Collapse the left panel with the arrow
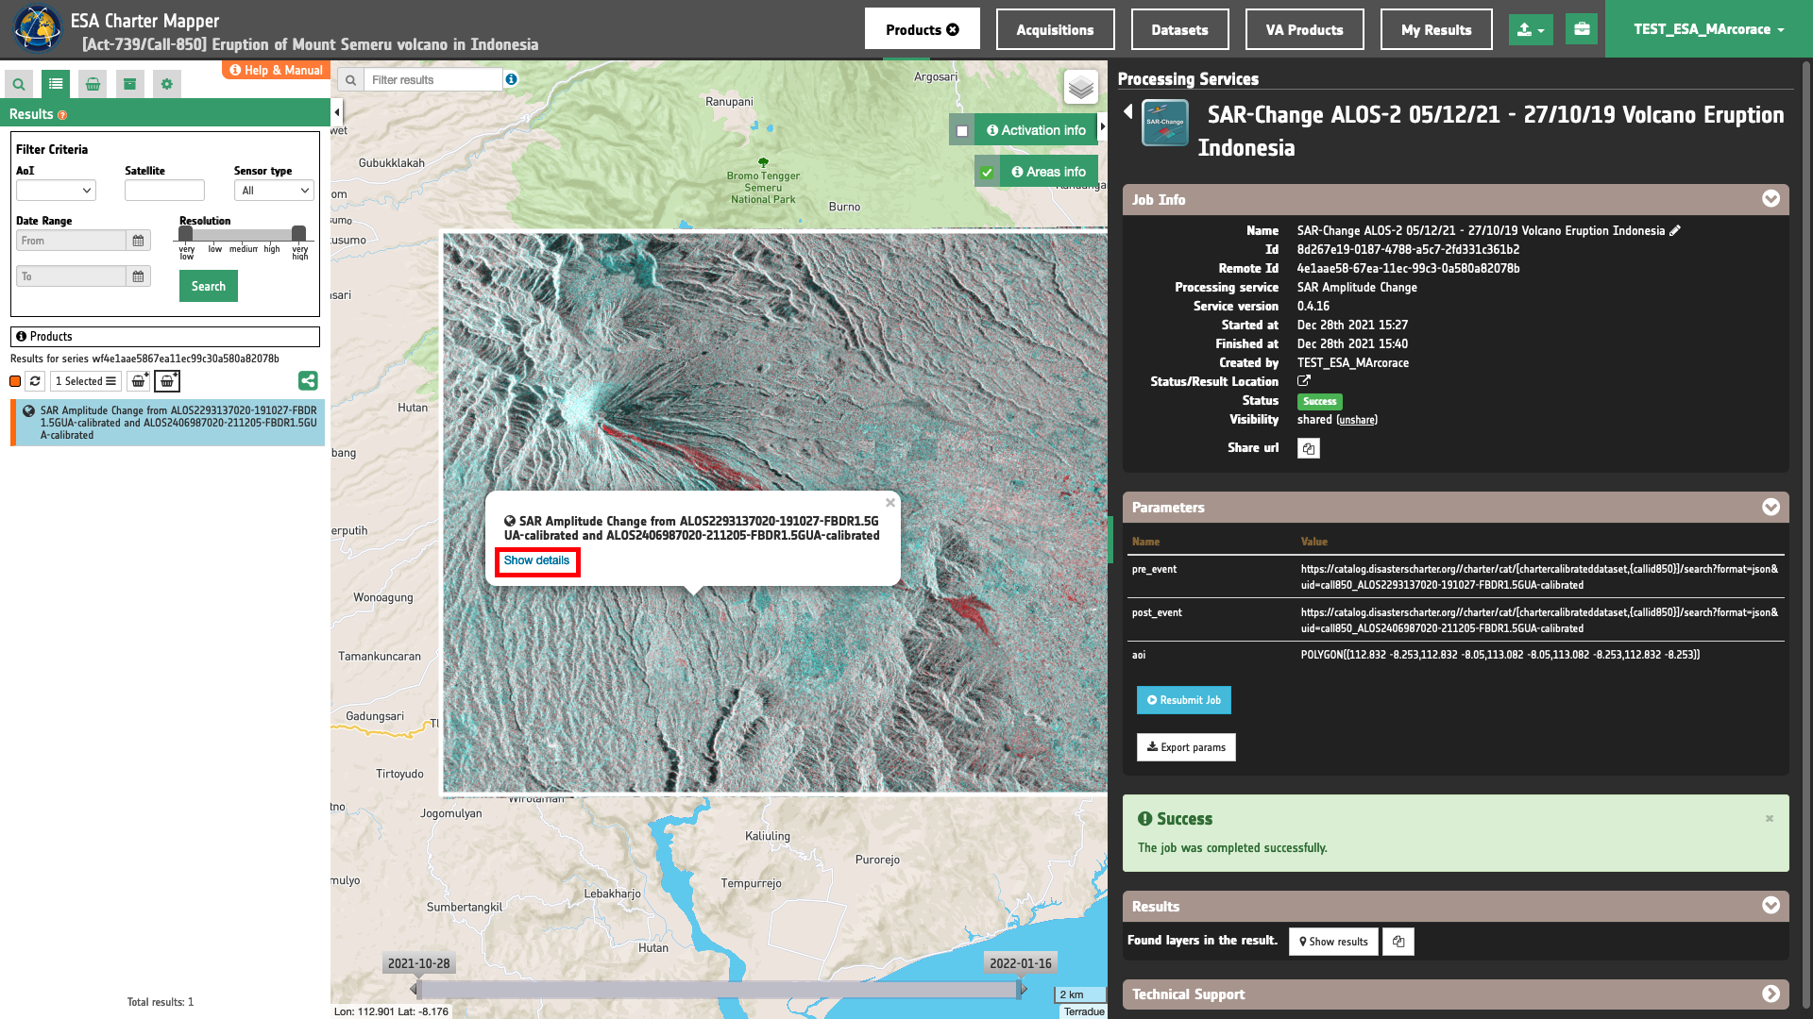Screen dimensions: 1813x1019 click(337, 112)
